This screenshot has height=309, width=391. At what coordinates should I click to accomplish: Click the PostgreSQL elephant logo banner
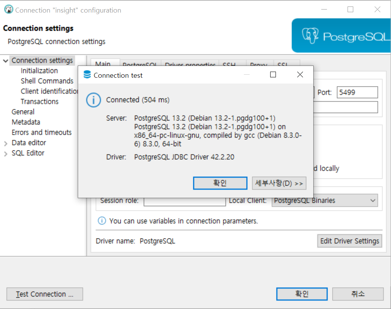tap(341, 35)
